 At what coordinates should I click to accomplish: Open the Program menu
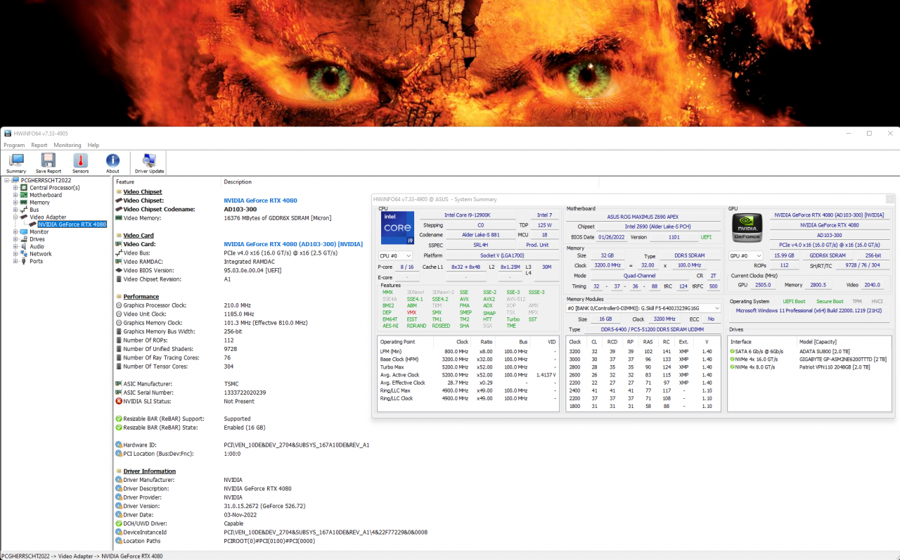14,145
